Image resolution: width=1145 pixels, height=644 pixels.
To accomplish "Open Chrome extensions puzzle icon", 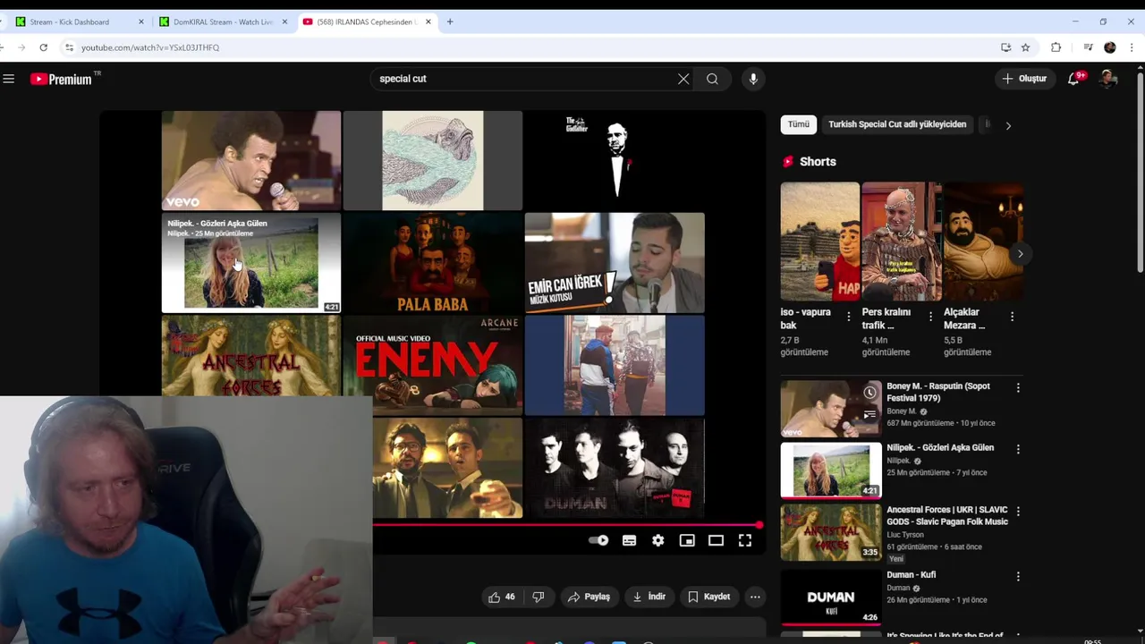I will tap(1056, 47).
